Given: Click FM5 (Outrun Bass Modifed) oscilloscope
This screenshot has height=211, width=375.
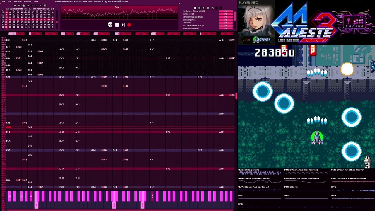Looking at the screenshot, I should [x=306, y=181].
